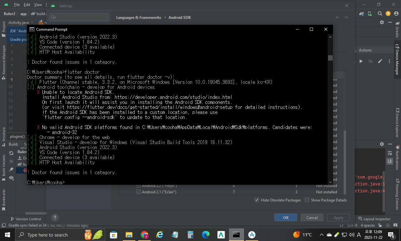This screenshot has width=401, height=241.
Task: Click the Sync again icon in Build panel
Action: click(11, 153)
